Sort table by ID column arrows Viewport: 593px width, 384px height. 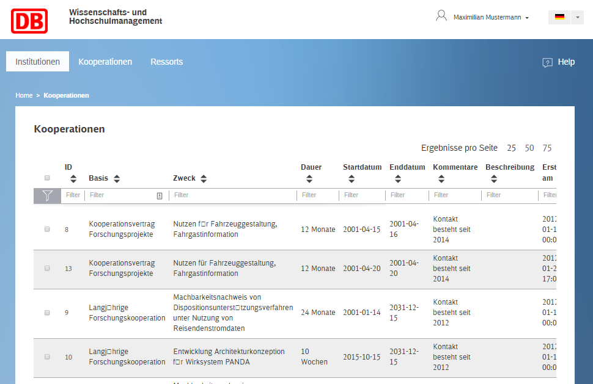point(73,179)
